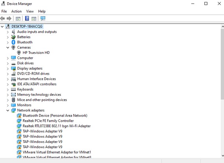The height and width of the screenshot is (163, 224).
Task: Maximize the Device Manager window
Action: click(206, 4)
